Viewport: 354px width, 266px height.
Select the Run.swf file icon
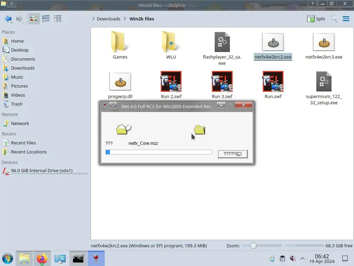point(273,81)
